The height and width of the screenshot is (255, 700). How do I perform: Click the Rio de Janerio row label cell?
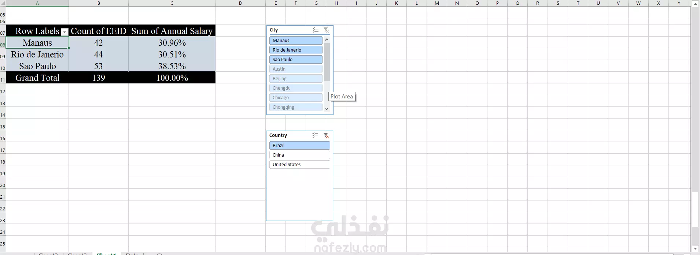(x=37, y=54)
